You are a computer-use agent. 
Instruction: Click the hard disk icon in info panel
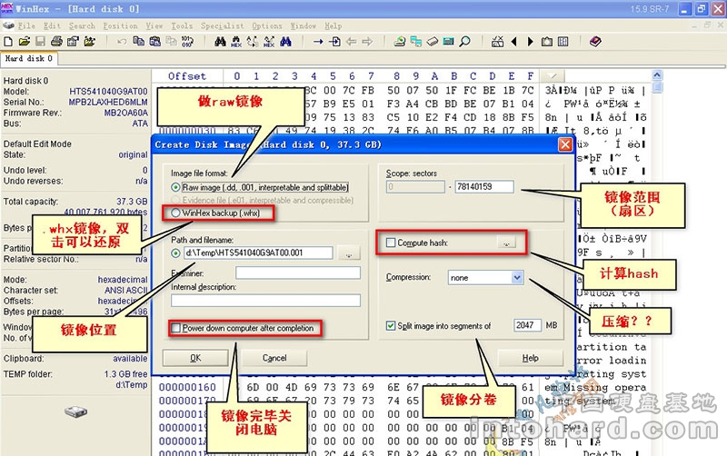coord(75,411)
